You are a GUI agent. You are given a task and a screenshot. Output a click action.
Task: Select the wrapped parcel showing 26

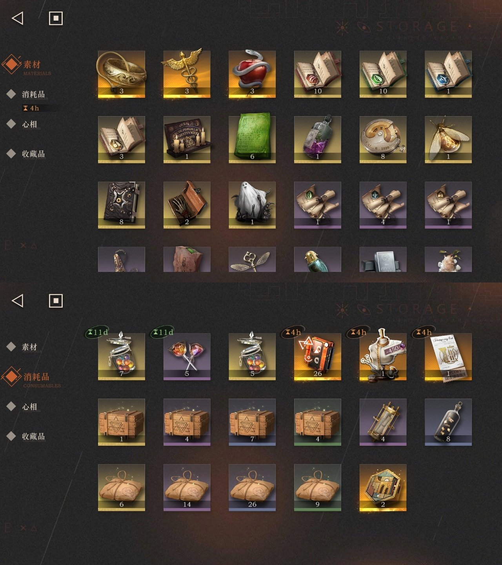(x=252, y=488)
